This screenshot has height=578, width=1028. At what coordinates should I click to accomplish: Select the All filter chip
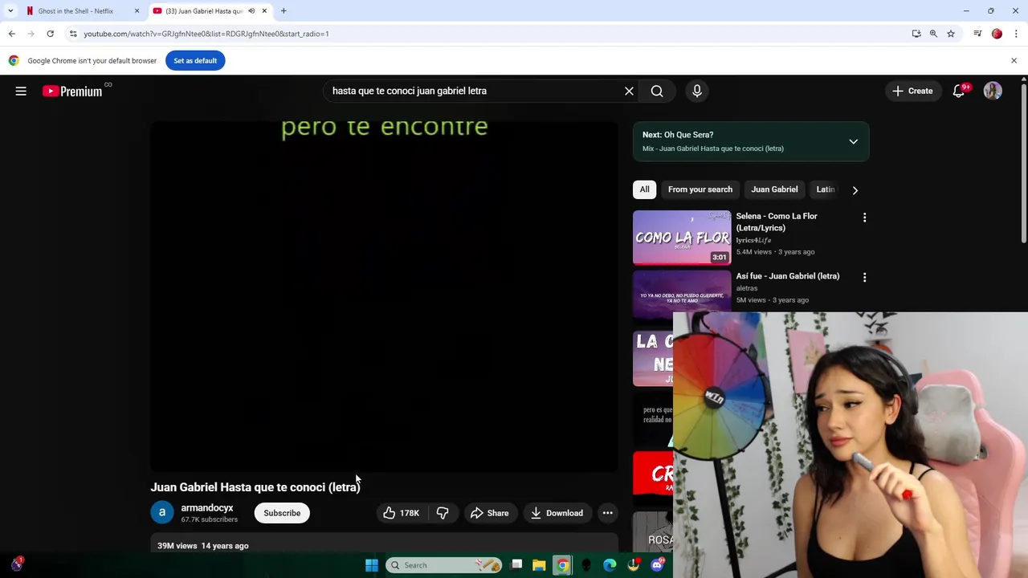pyautogui.click(x=644, y=189)
